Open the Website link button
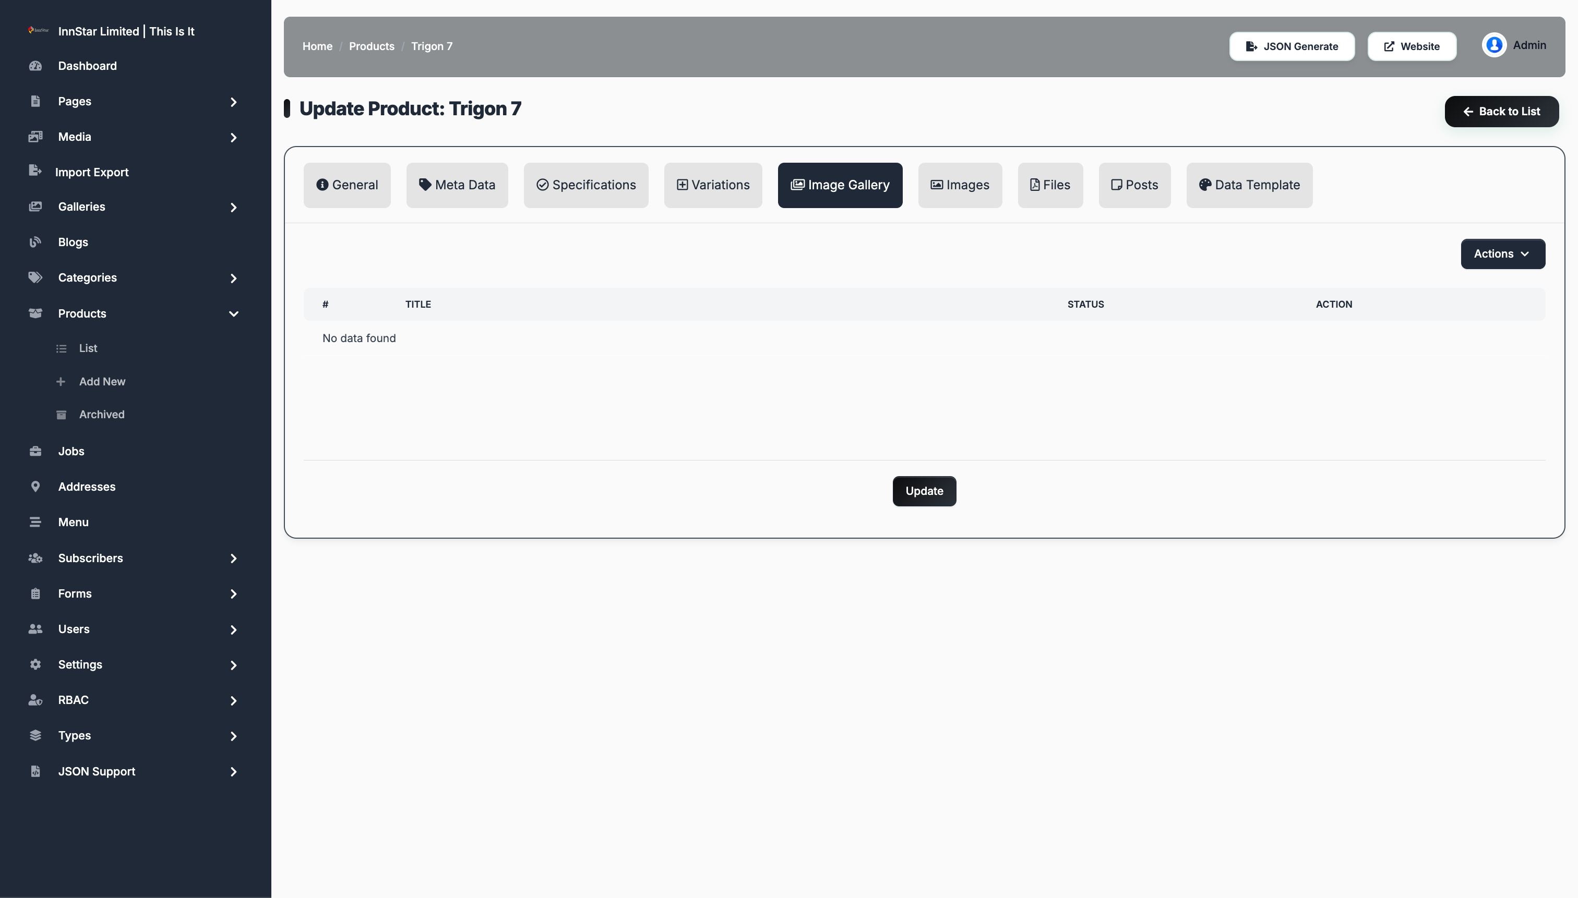 click(x=1412, y=46)
